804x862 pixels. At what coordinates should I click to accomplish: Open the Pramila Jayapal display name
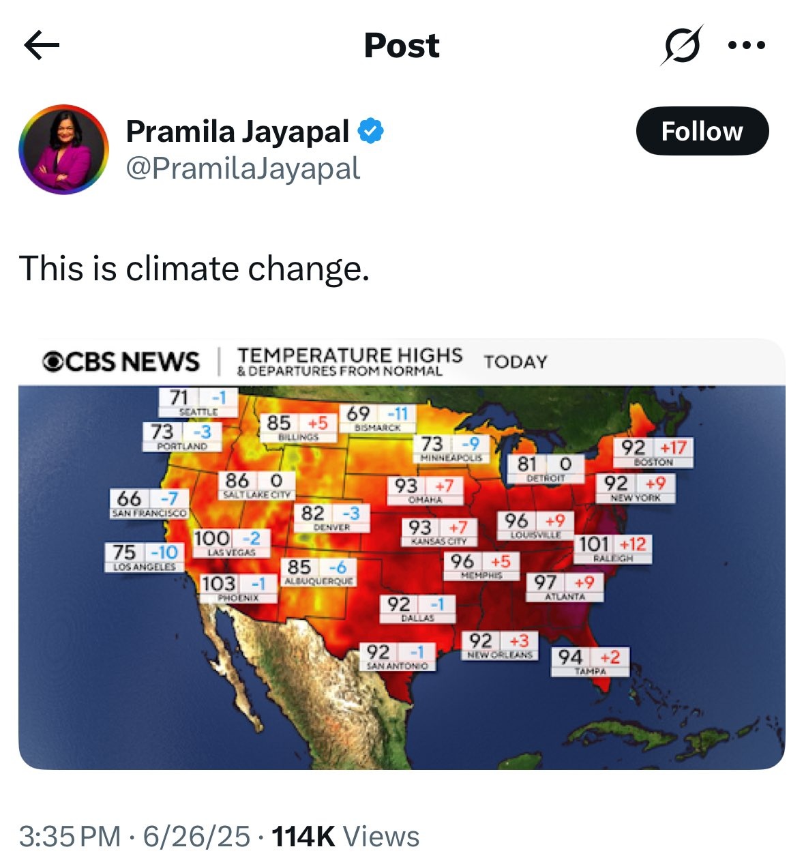point(237,132)
